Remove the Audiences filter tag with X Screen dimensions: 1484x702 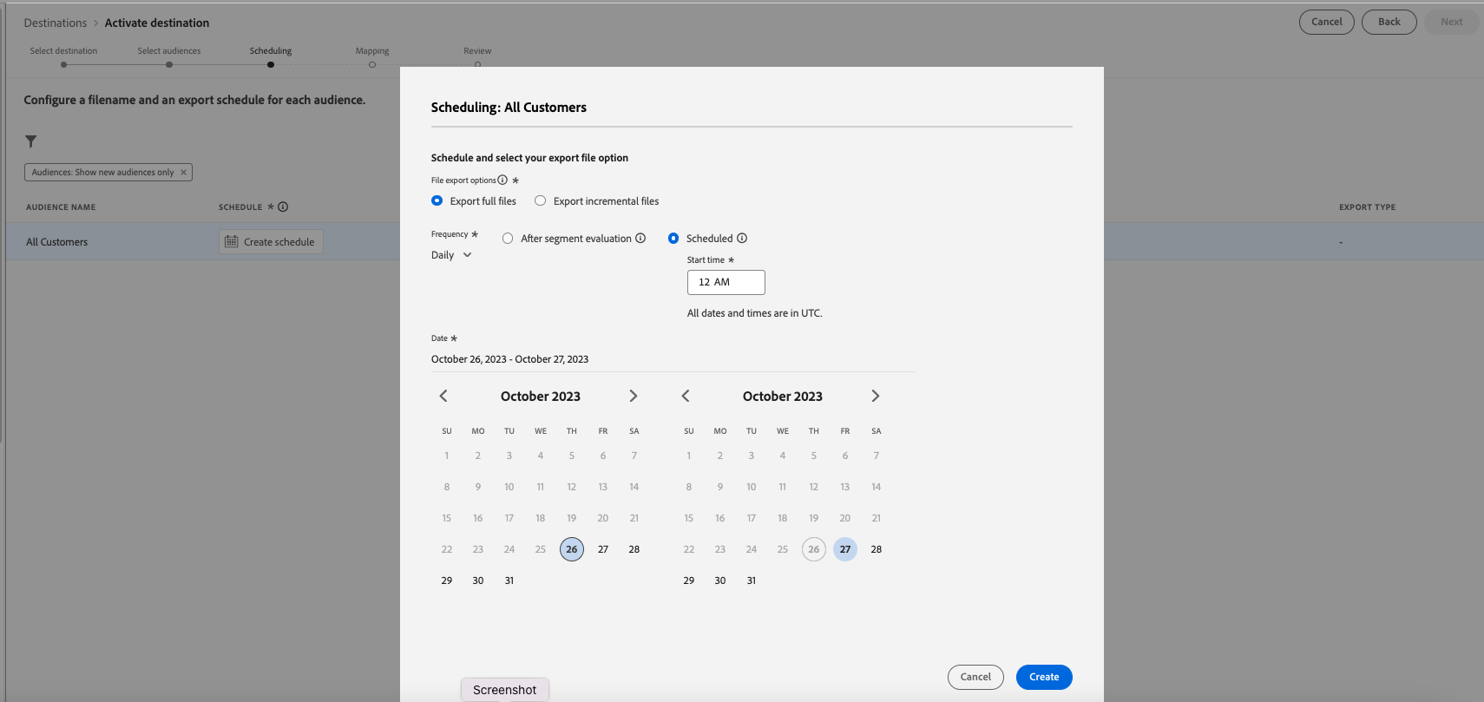pyautogui.click(x=183, y=172)
